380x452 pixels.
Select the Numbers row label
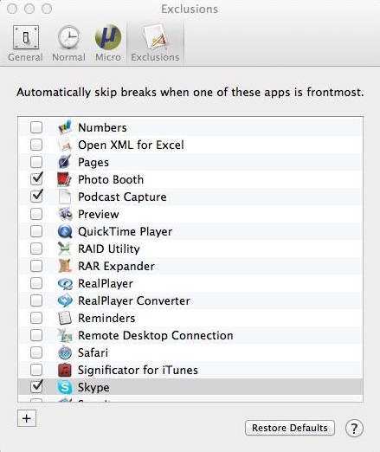(102, 127)
